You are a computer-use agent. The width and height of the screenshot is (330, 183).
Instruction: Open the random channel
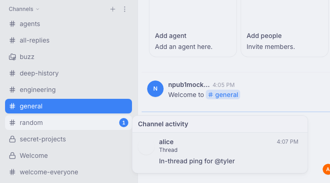tap(68, 123)
